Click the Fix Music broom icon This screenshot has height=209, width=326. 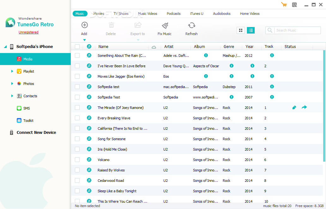point(165,26)
